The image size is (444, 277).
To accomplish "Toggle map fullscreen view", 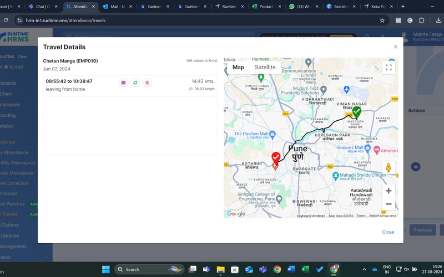I will coord(389,67).
